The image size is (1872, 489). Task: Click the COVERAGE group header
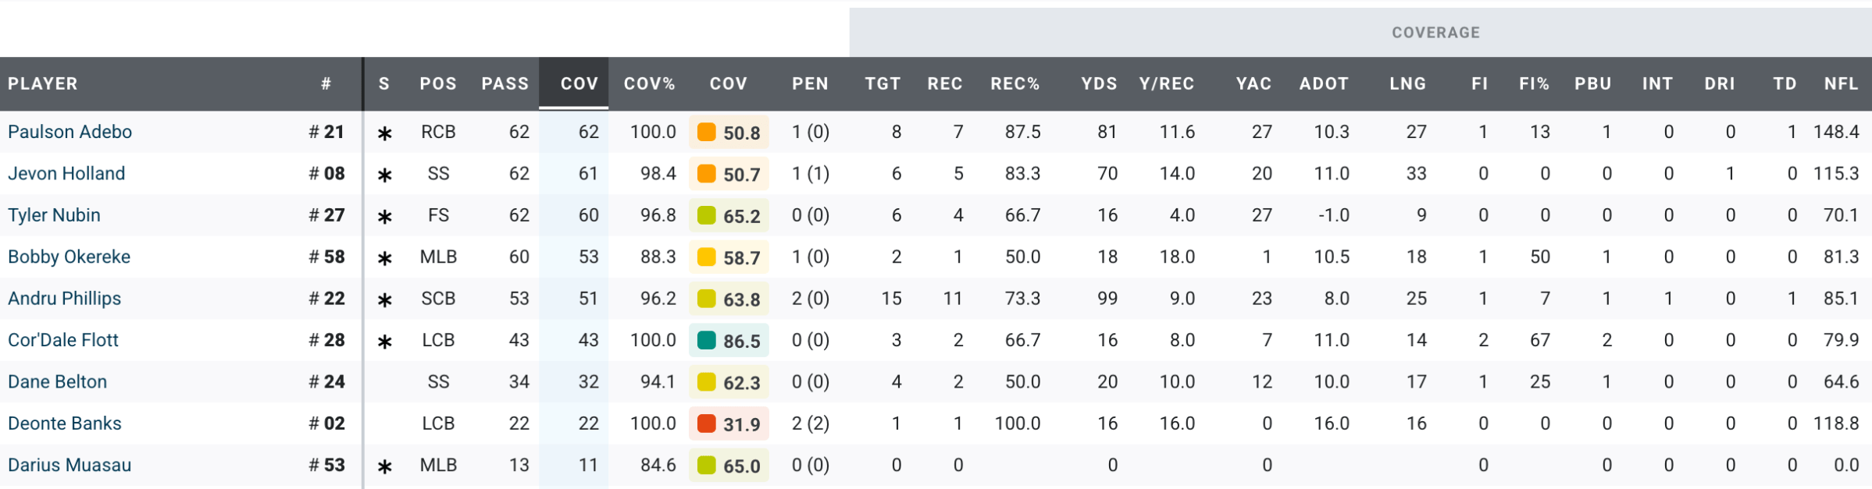(1435, 33)
